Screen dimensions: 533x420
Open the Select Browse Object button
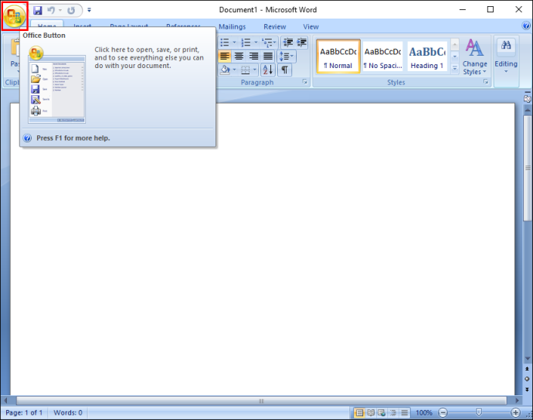pyautogui.click(x=528, y=379)
